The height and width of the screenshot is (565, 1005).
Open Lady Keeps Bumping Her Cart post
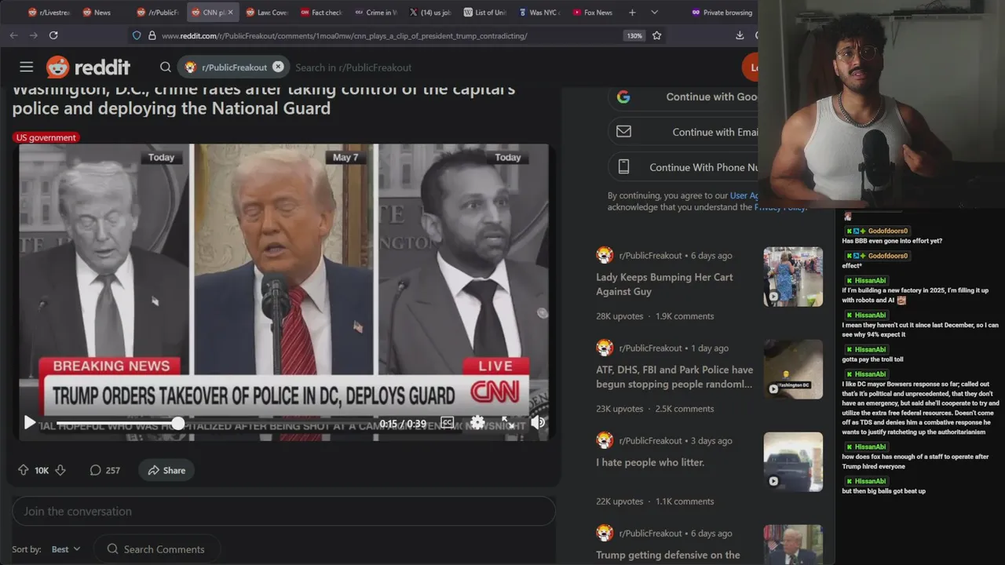[x=664, y=284]
